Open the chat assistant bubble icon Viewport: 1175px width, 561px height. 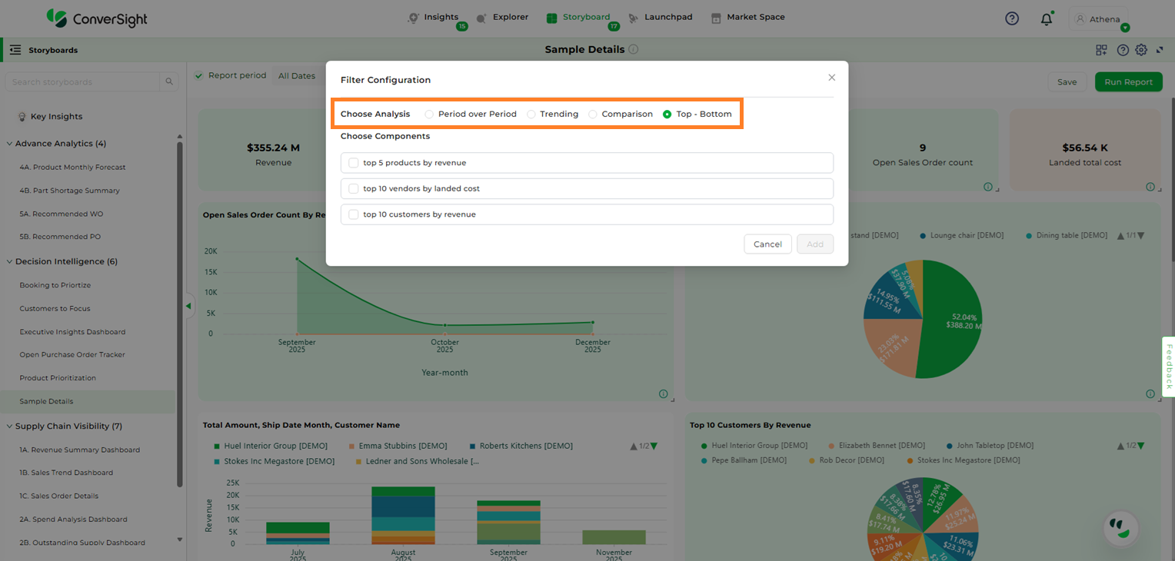click(1120, 528)
